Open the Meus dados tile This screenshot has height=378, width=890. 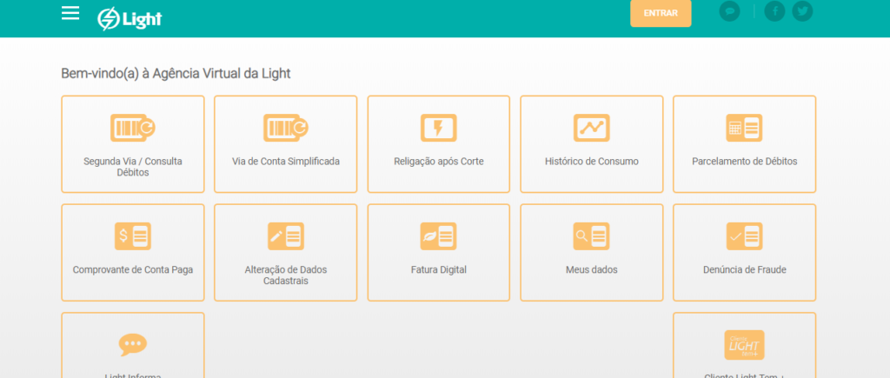point(592,253)
